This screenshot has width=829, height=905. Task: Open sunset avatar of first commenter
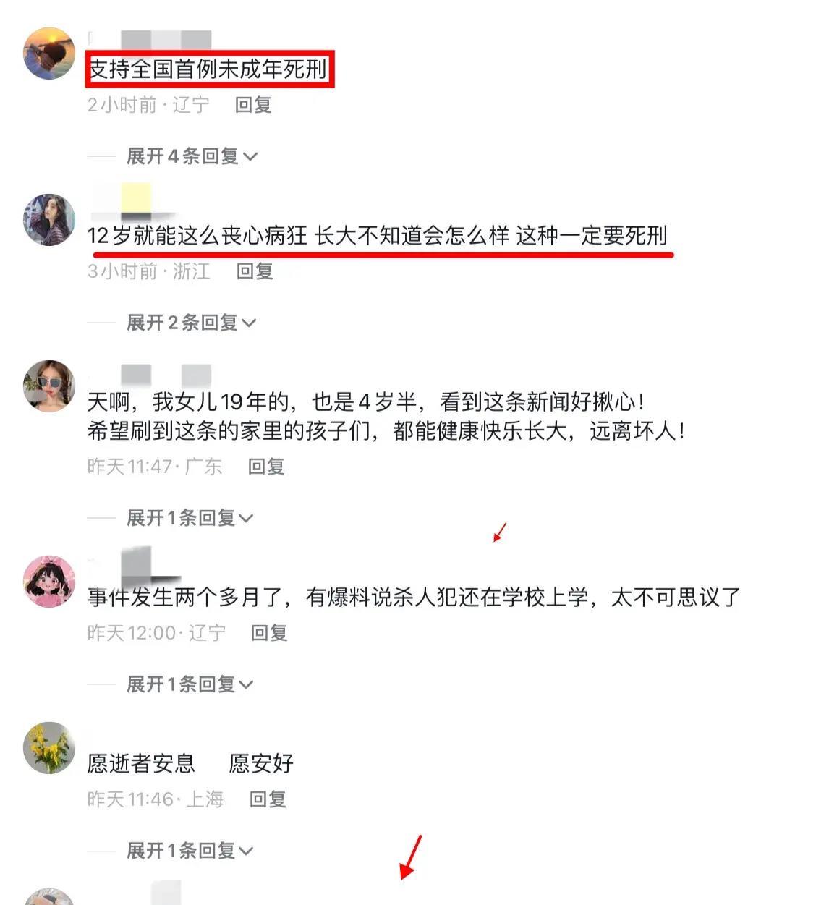[x=49, y=53]
